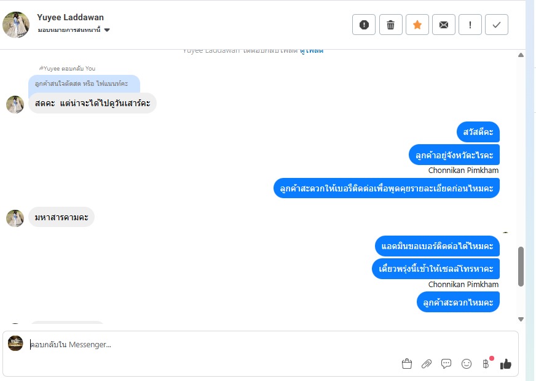Open the shopping bag products icon

coord(407,364)
